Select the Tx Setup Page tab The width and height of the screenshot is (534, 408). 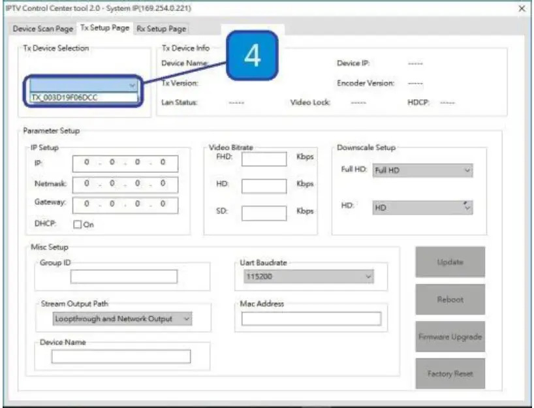coord(105,28)
